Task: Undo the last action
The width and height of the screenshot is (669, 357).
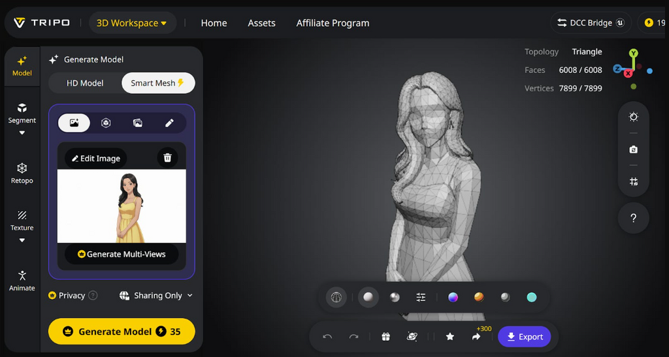Action: click(327, 337)
